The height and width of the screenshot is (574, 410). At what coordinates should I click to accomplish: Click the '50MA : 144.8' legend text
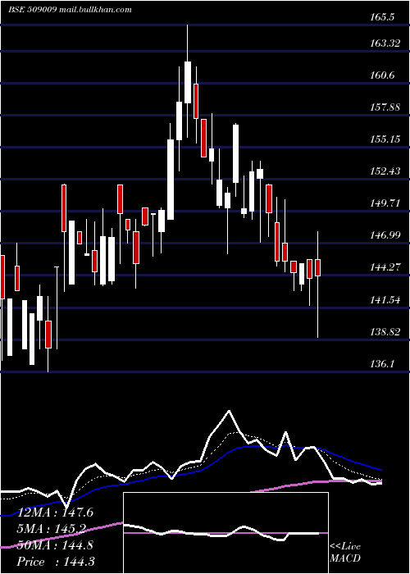[x=55, y=545]
